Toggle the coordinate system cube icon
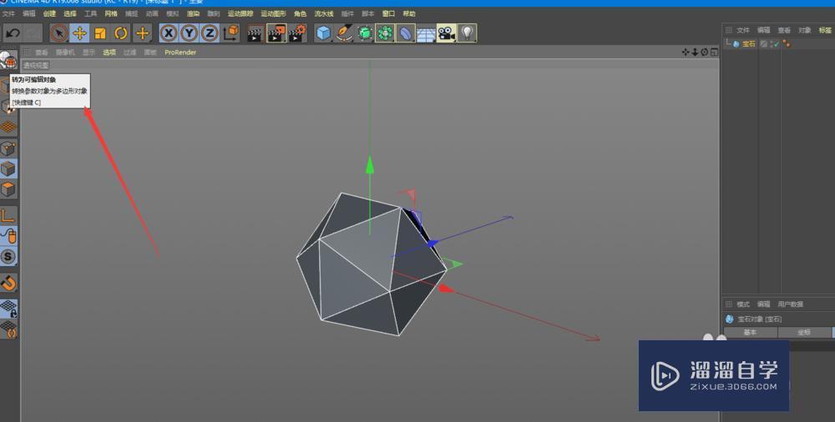 [231, 33]
